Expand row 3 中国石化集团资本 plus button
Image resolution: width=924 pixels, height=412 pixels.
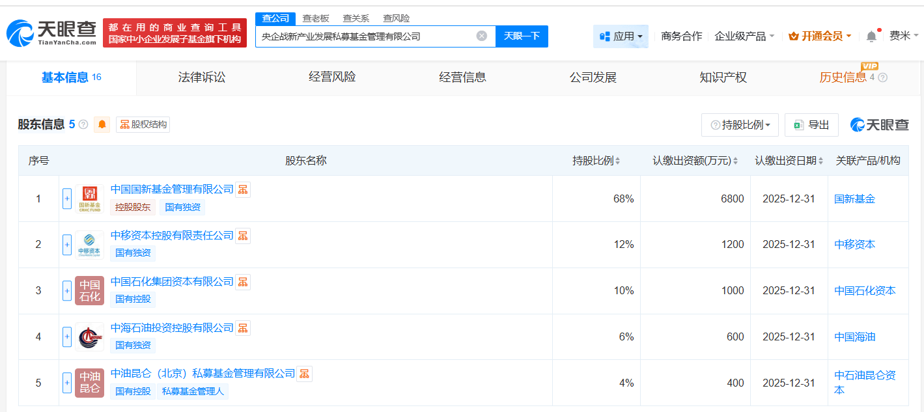coord(67,291)
